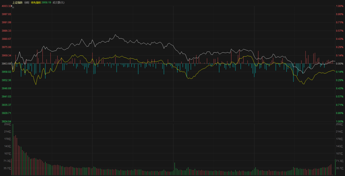Screen dimensions: 345x176
Task: Click the 35.7亿 label on right volume axis
Action: pyautogui.click(x=340, y=168)
